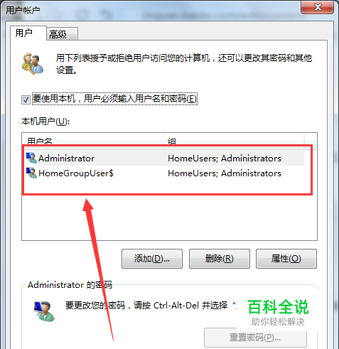
Task: Click the users-with-key icon at top
Action: click(x=33, y=63)
